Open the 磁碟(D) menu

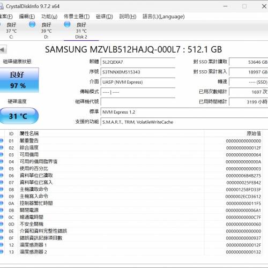[105, 17]
